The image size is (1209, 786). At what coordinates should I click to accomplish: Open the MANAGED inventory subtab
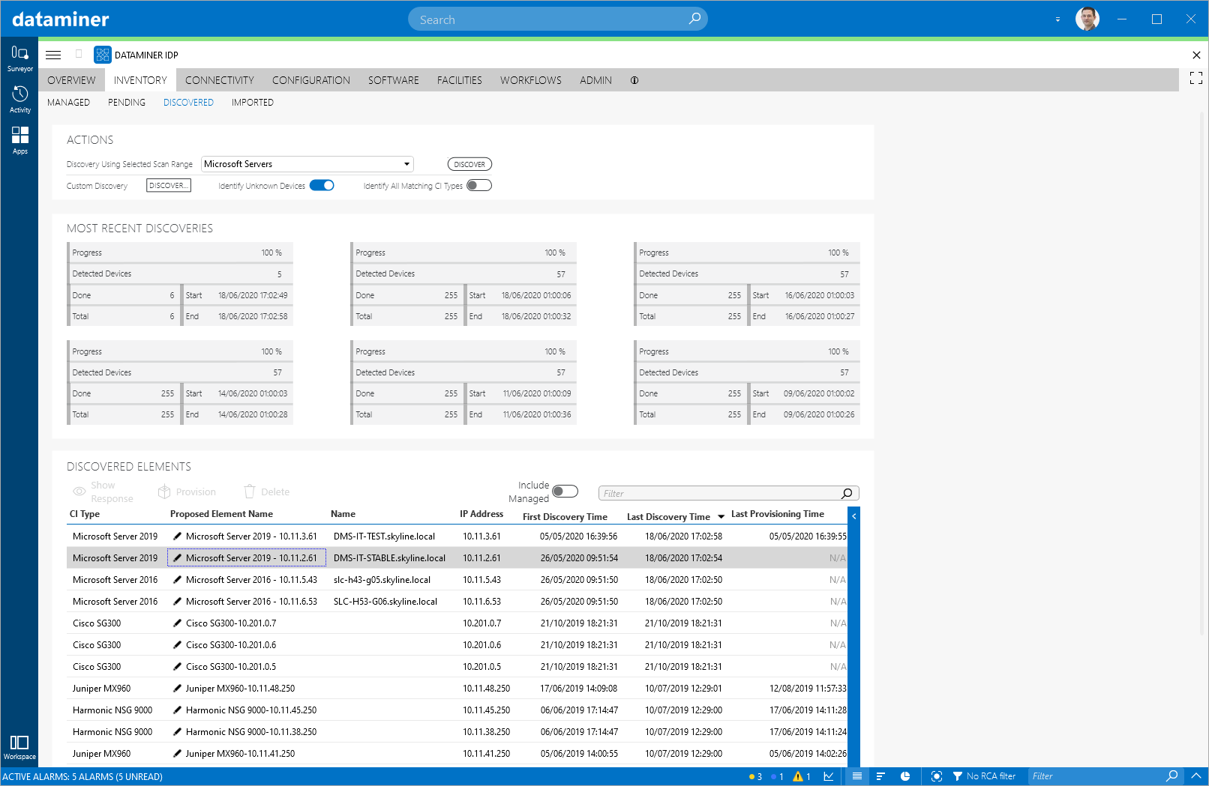click(68, 103)
